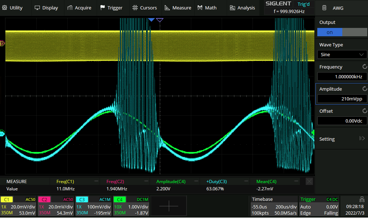This screenshot has width=368, height=219.
Task: Open the Math menu
Action: 207,8
